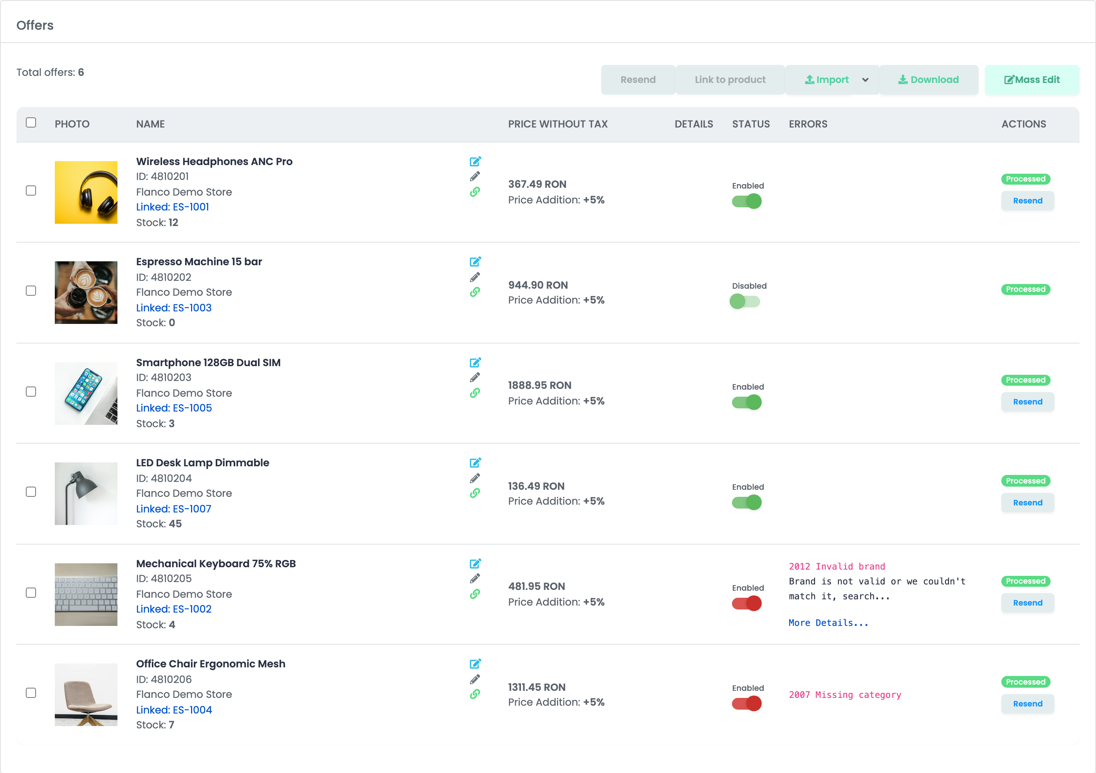Select checkbox for Espresso Machine 15 bar row
Image resolution: width=1096 pixels, height=773 pixels.
[31, 291]
